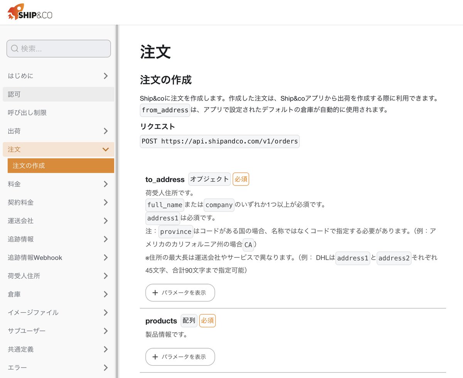
Task: Click the 必須 badge next to to_address
Action: pos(241,179)
